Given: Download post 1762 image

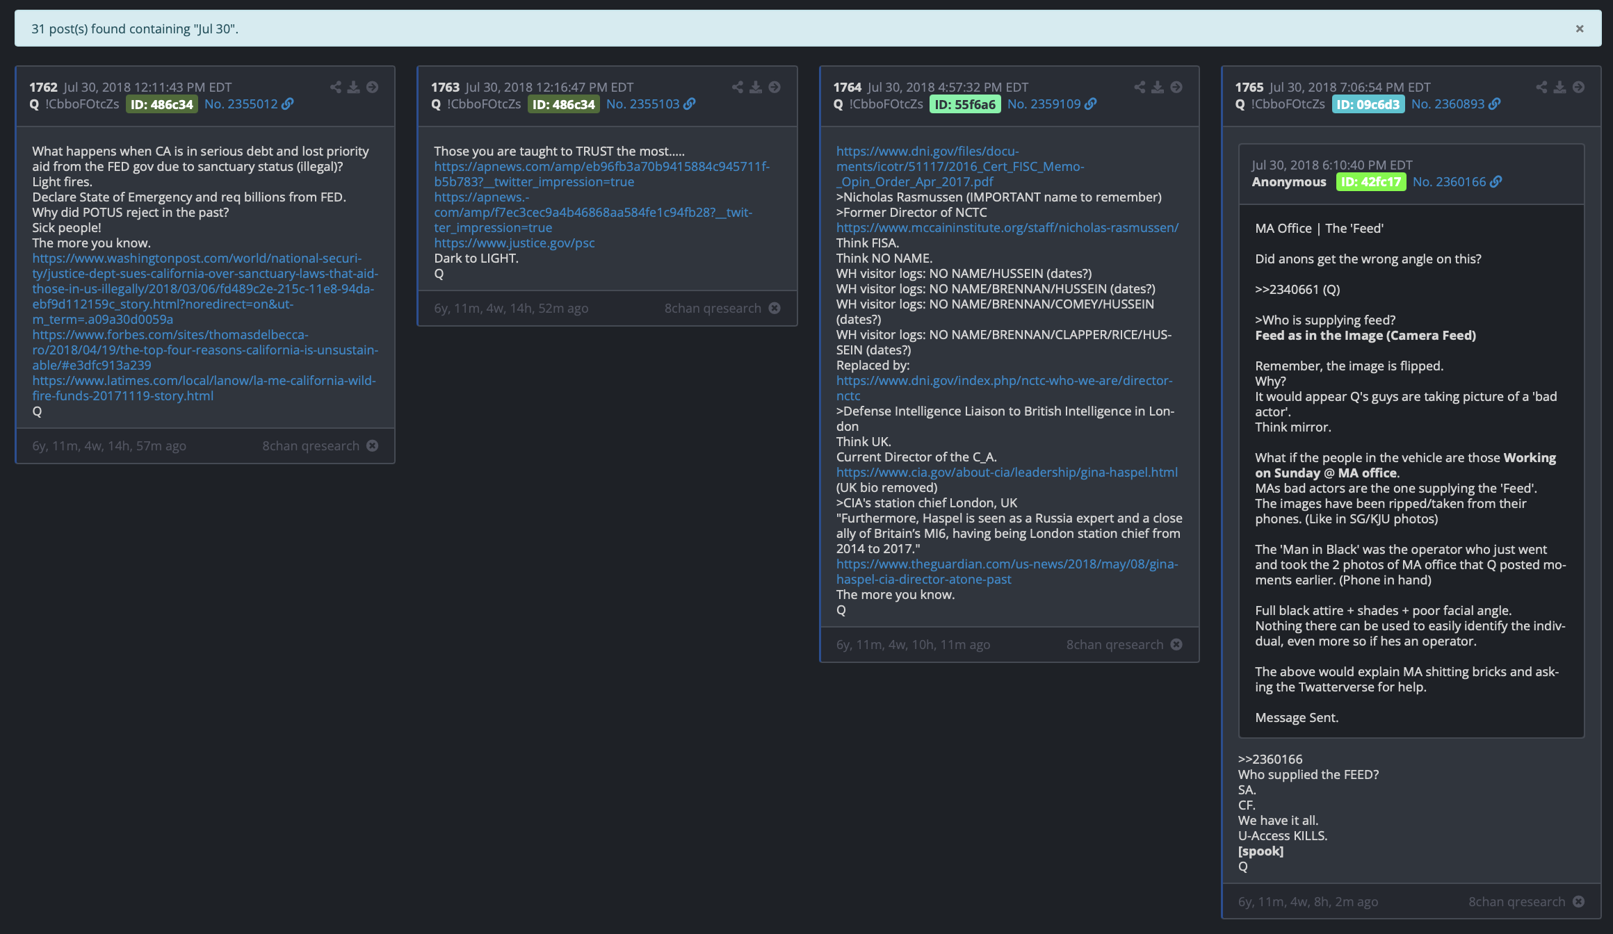Looking at the screenshot, I should (354, 87).
